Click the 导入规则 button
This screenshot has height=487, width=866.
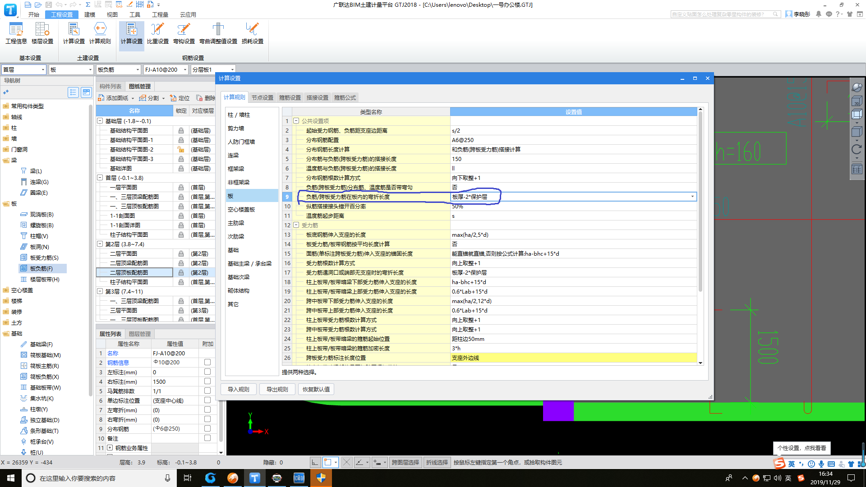(239, 389)
